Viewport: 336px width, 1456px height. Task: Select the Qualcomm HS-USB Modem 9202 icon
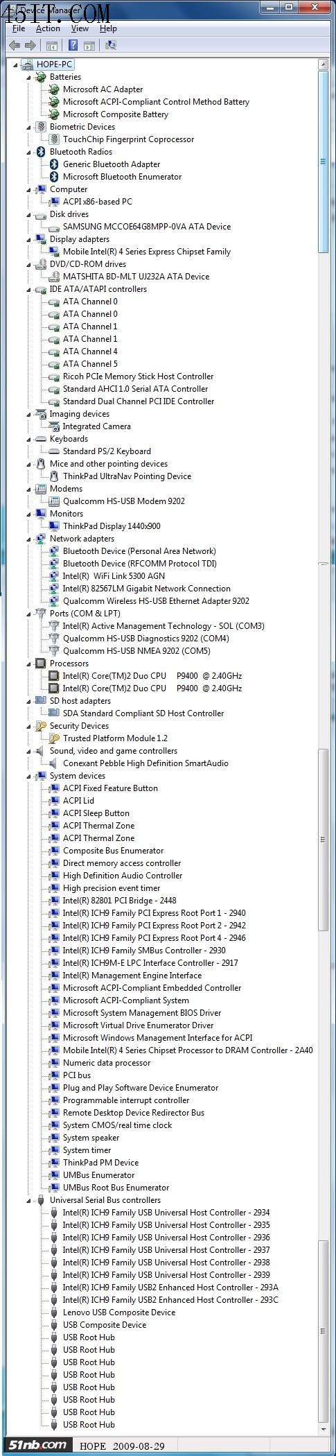click(x=55, y=501)
